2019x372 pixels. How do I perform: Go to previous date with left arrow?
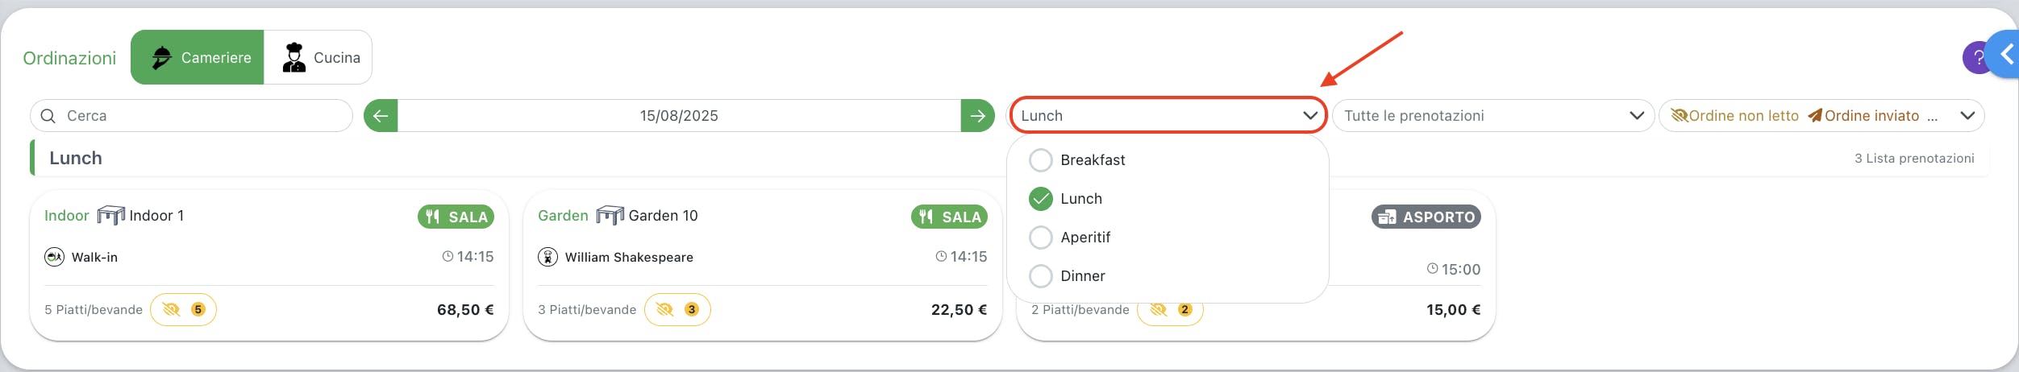(x=381, y=116)
